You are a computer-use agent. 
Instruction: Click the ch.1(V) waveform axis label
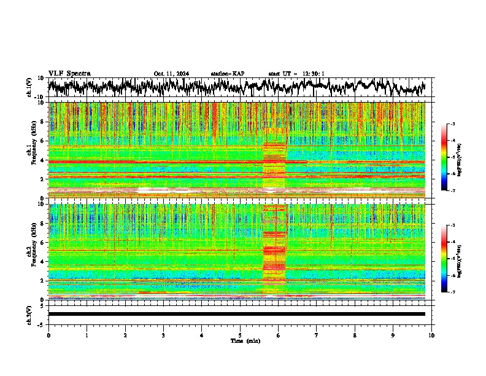pos(29,87)
